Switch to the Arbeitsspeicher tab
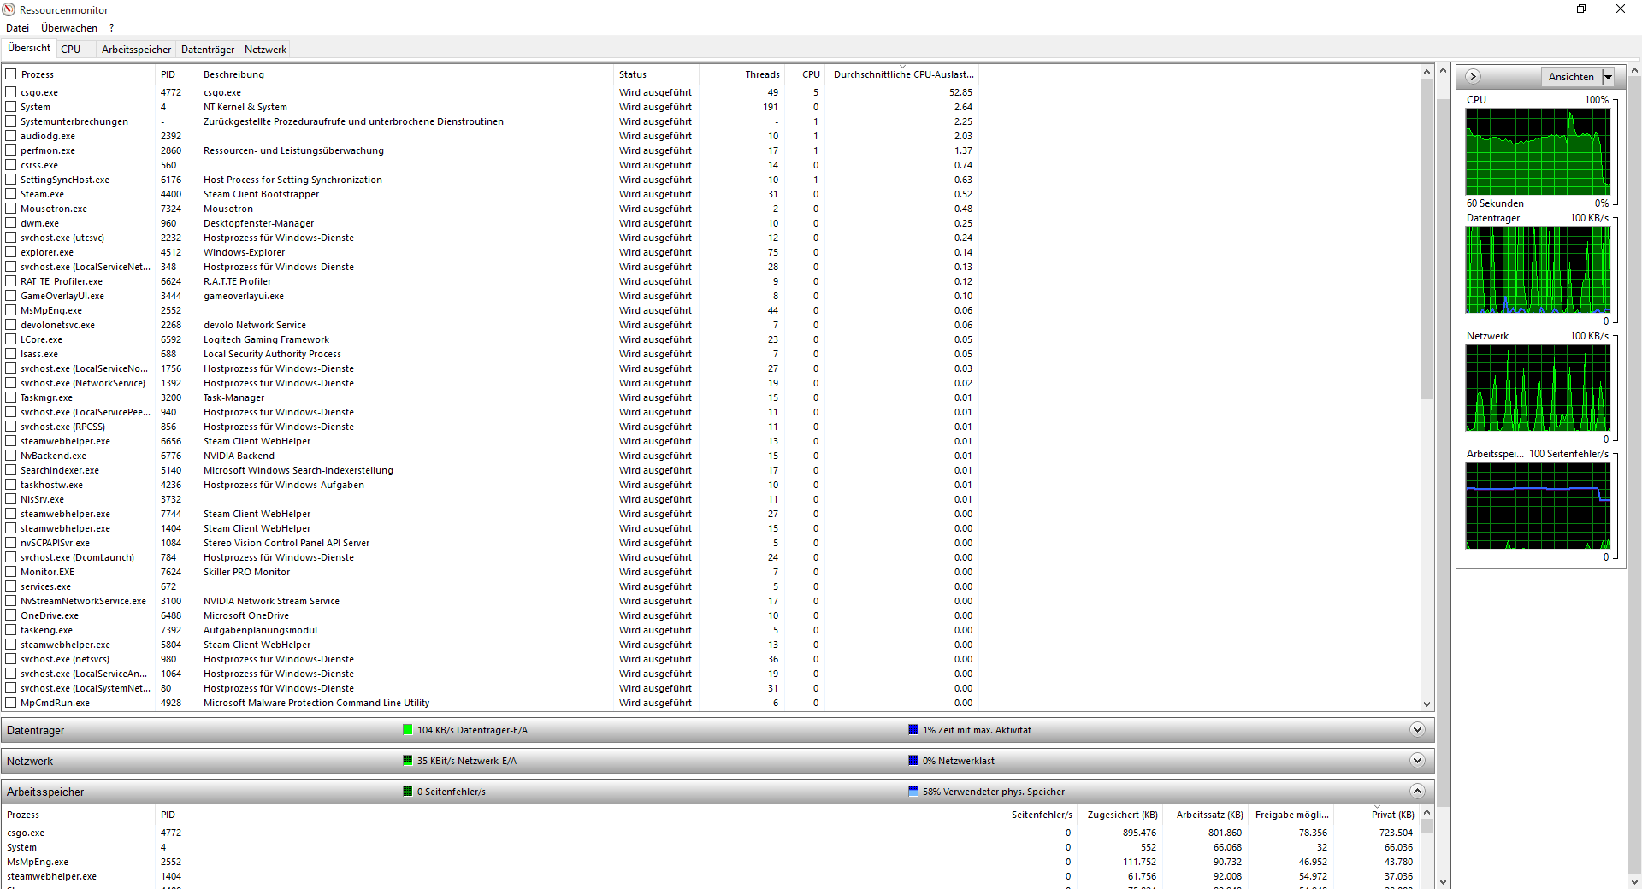Viewport: 1642px width, 889px height. (136, 49)
